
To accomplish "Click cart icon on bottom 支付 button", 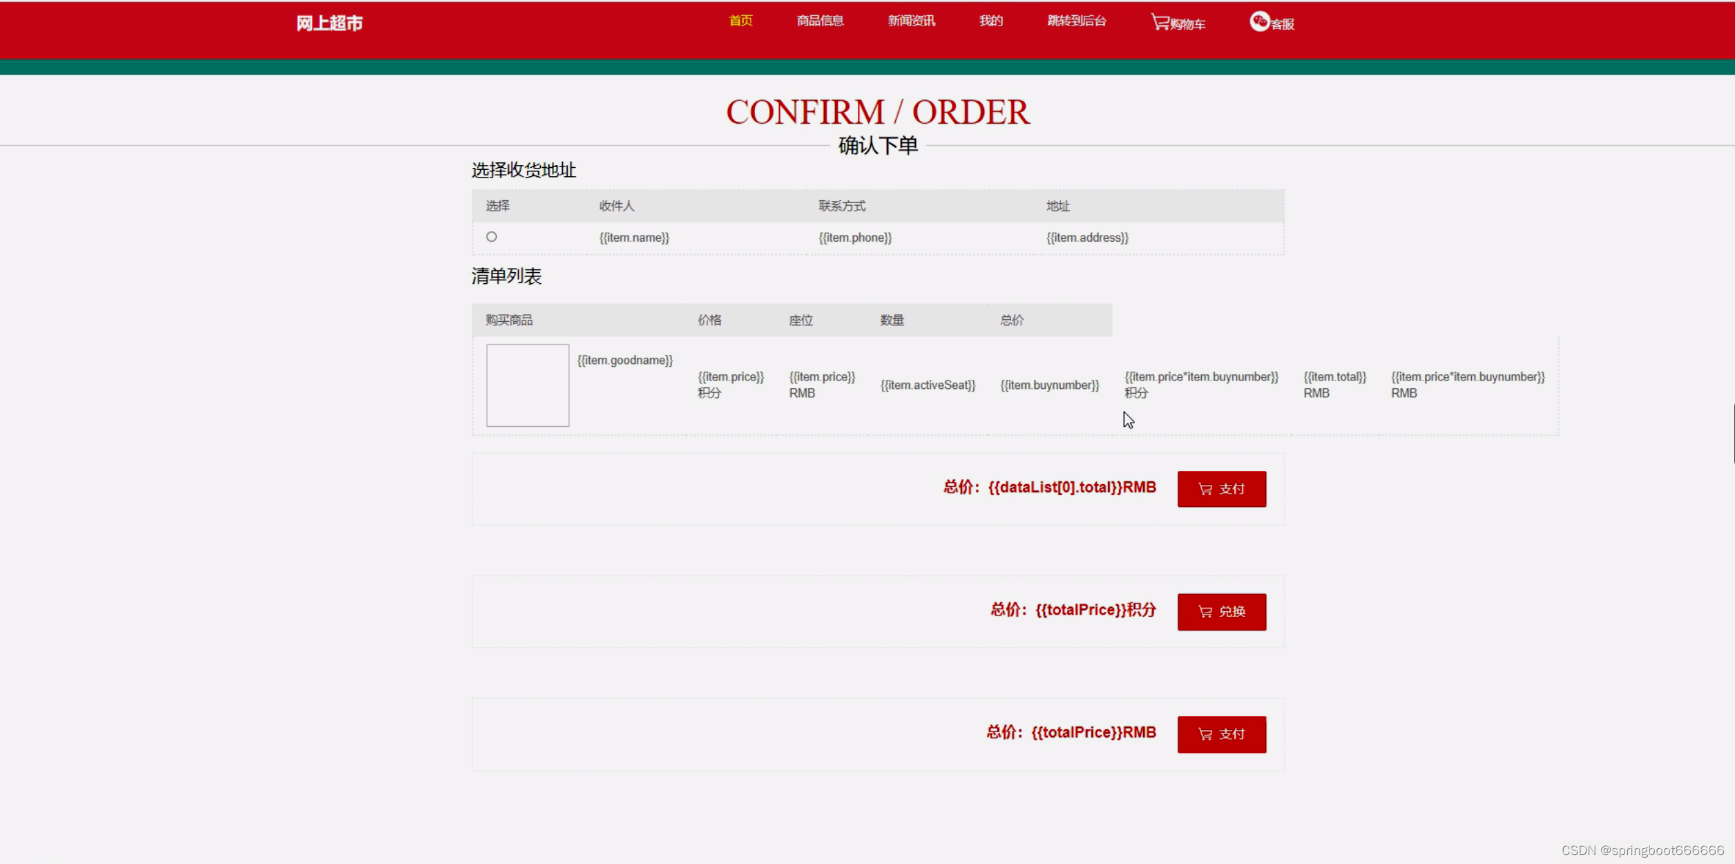I will pyautogui.click(x=1205, y=734).
